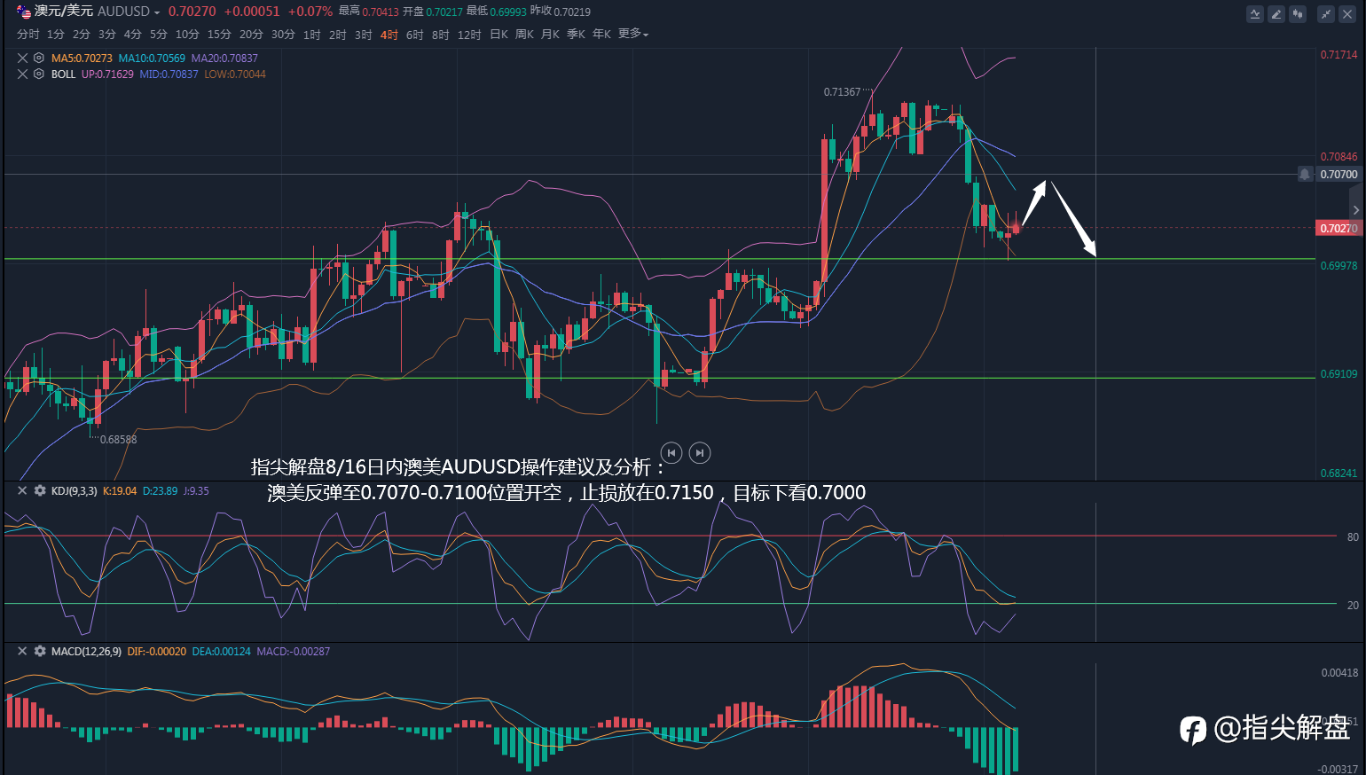
Task: Switch to 分时 timeframe
Action: pyautogui.click(x=28, y=34)
